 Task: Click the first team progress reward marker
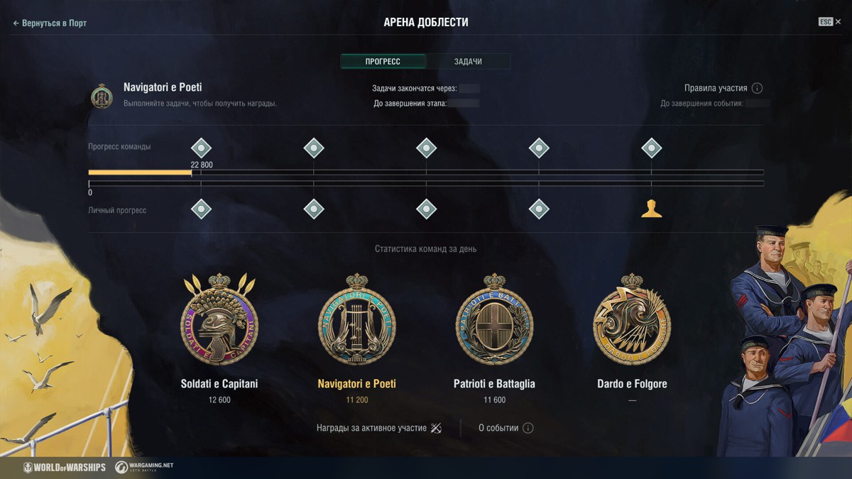coord(202,148)
